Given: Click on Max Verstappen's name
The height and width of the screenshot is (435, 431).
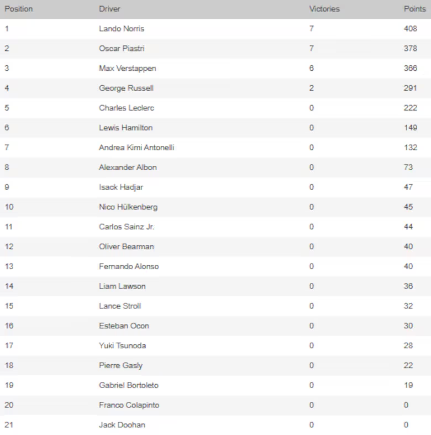Looking at the screenshot, I should (x=127, y=69).
